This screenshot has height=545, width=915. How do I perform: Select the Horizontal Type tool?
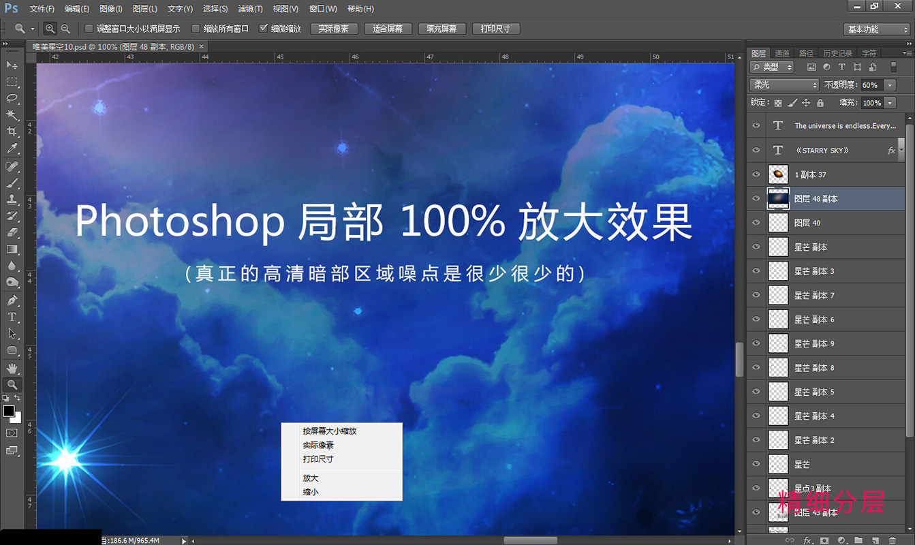(x=12, y=317)
